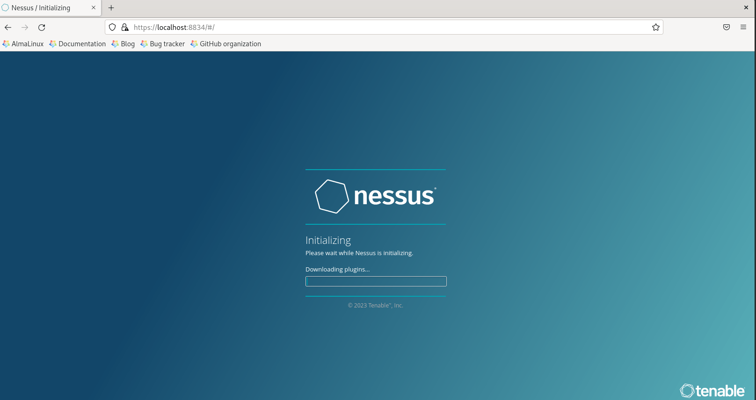Open the Firefox hamburger menu
The width and height of the screenshot is (756, 400).
tap(743, 28)
